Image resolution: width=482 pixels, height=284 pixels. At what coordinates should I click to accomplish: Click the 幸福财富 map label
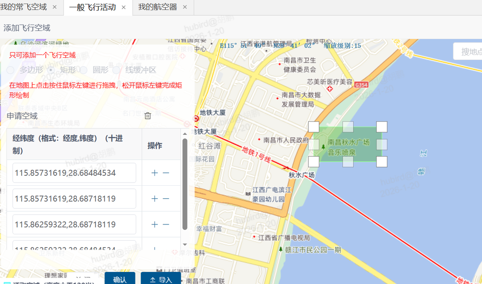click(x=209, y=229)
